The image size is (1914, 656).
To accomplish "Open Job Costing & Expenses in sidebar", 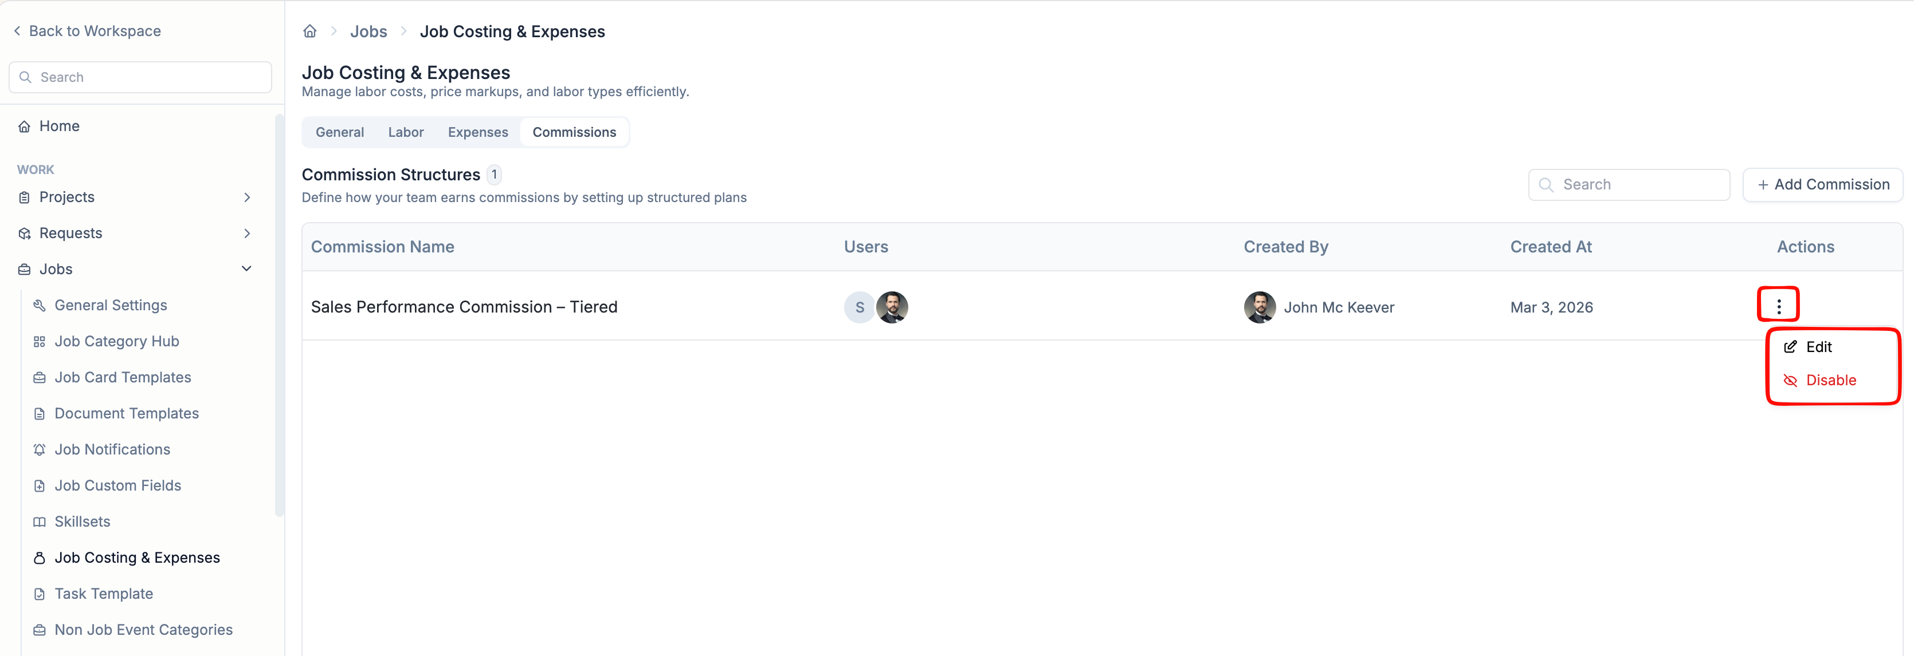I will pyautogui.click(x=138, y=558).
